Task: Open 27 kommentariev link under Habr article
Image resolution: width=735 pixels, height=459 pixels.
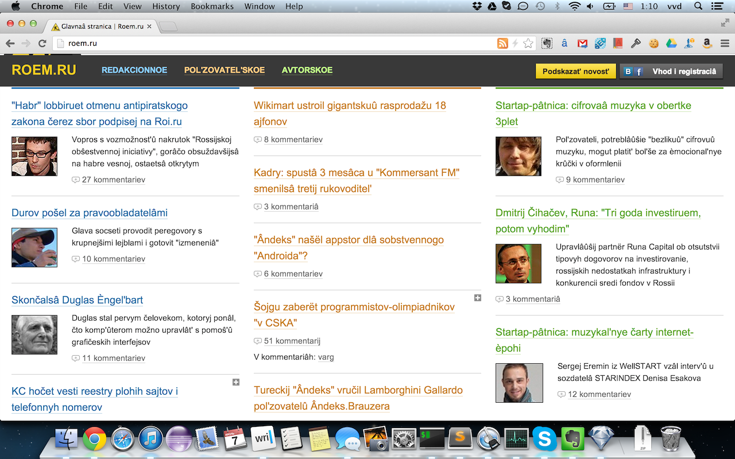Action: 114,180
